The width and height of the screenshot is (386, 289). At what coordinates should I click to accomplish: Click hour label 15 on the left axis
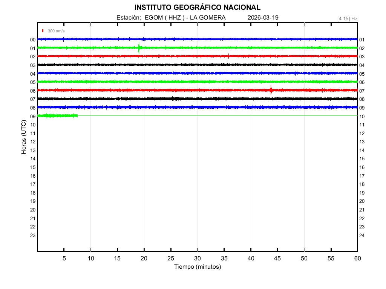33,167
